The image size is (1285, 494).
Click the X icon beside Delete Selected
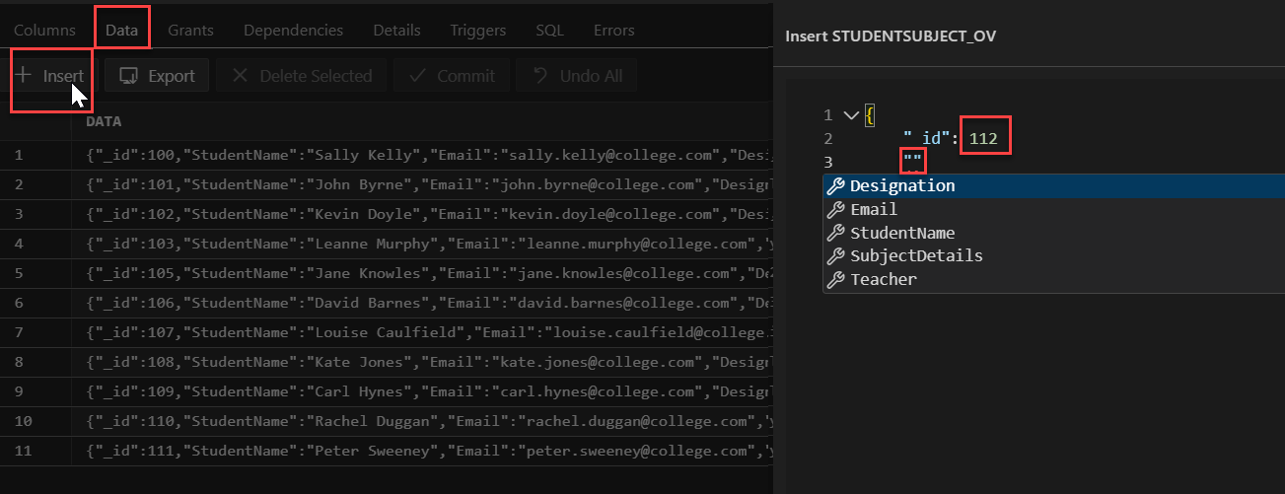238,76
